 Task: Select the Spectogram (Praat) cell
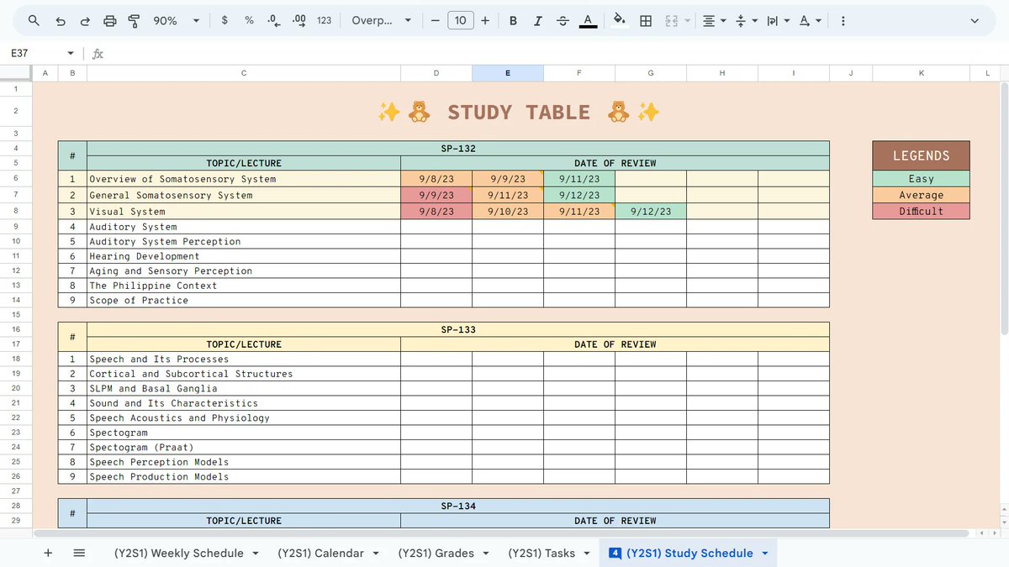click(x=244, y=447)
